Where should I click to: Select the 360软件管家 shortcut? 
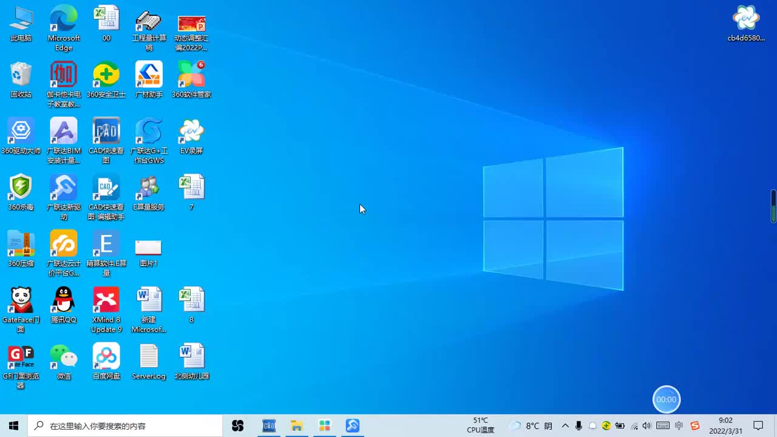pos(191,80)
